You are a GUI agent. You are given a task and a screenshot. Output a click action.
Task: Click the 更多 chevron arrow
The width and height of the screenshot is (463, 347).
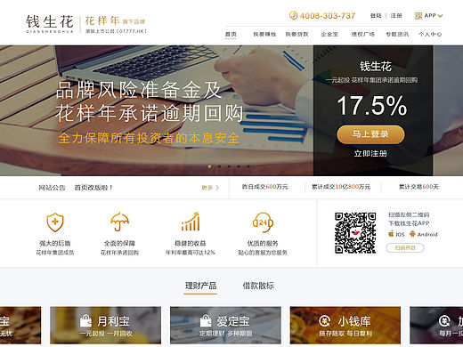click(217, 188)
